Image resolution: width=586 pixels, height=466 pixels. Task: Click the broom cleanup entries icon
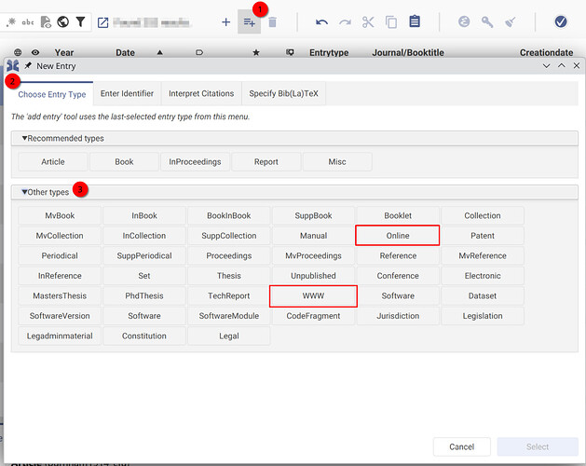point(511,22)
